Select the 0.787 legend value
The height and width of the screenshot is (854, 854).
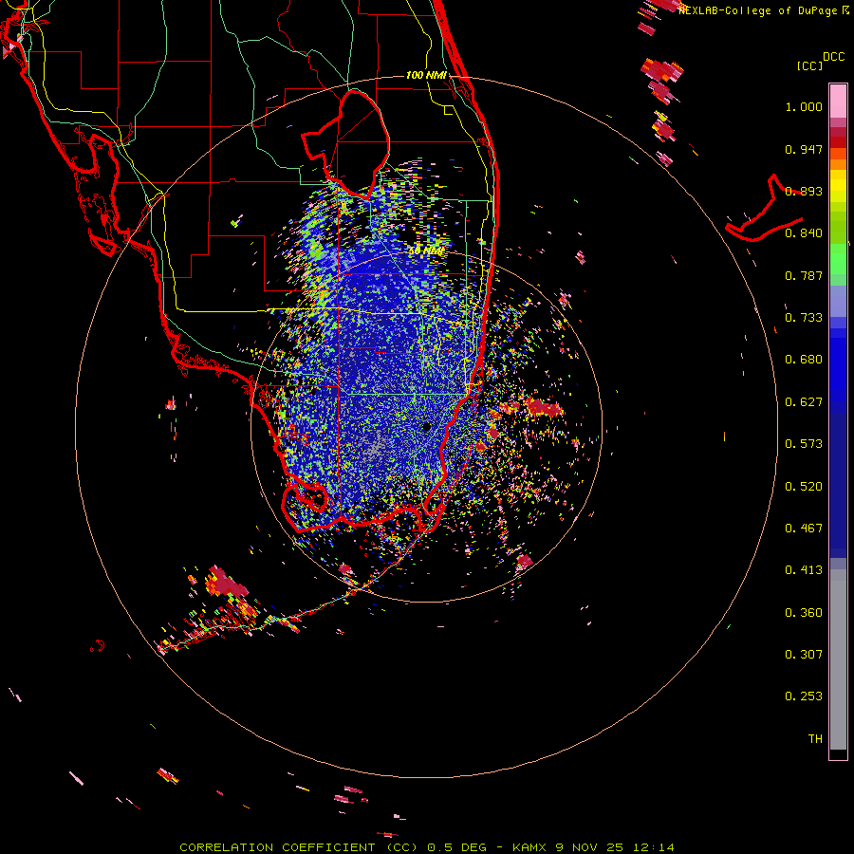pos(804,275)
